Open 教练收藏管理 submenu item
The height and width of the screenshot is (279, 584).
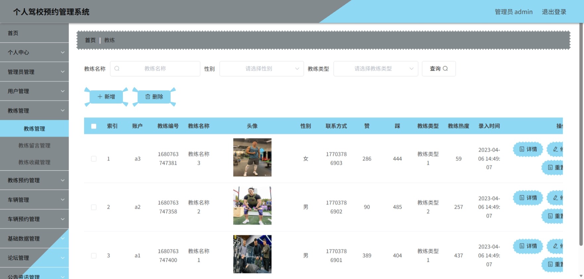(x=34, y=162)
